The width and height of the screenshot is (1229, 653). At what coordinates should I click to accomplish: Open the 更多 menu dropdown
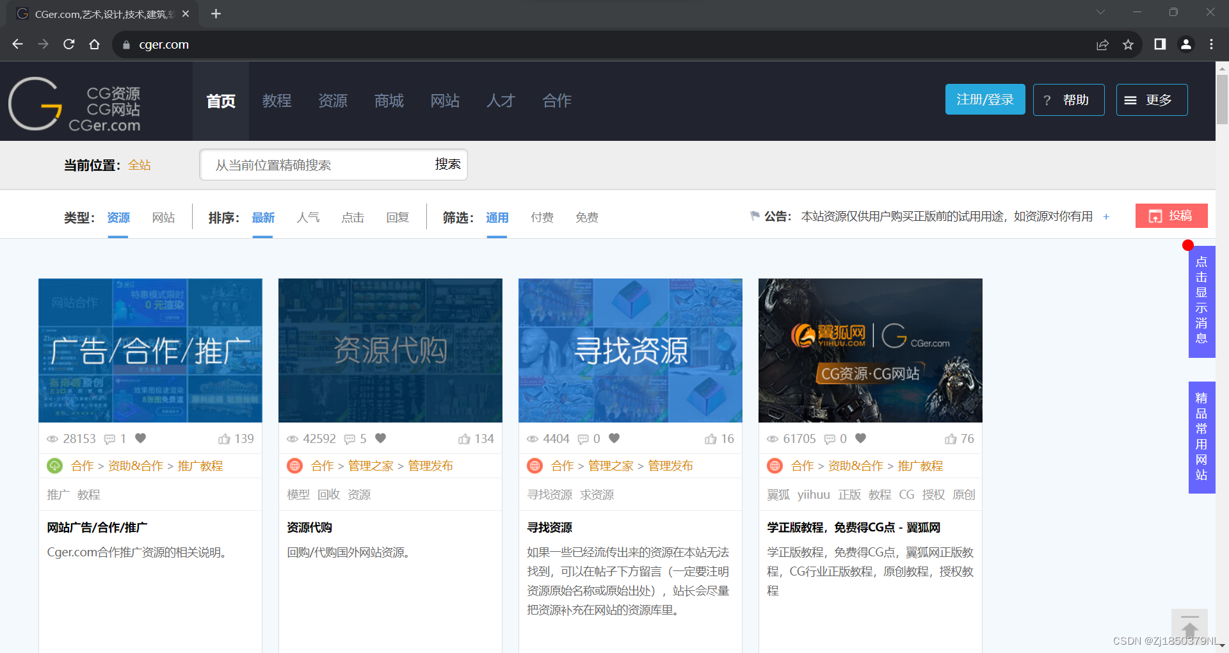(1152, 100)
